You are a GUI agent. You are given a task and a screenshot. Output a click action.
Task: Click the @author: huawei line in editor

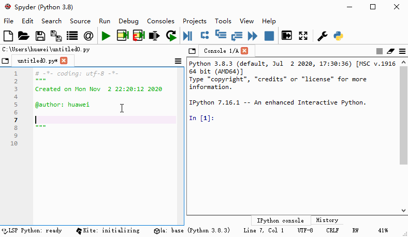(62, 105)
